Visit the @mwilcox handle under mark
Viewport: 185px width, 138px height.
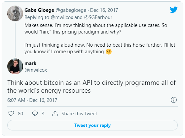pyautogui.click(x=36, y=70)
